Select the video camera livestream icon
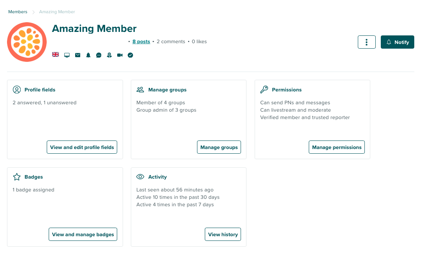The height and width of the screenshot is (265, 424). click(x=120, y=55)
